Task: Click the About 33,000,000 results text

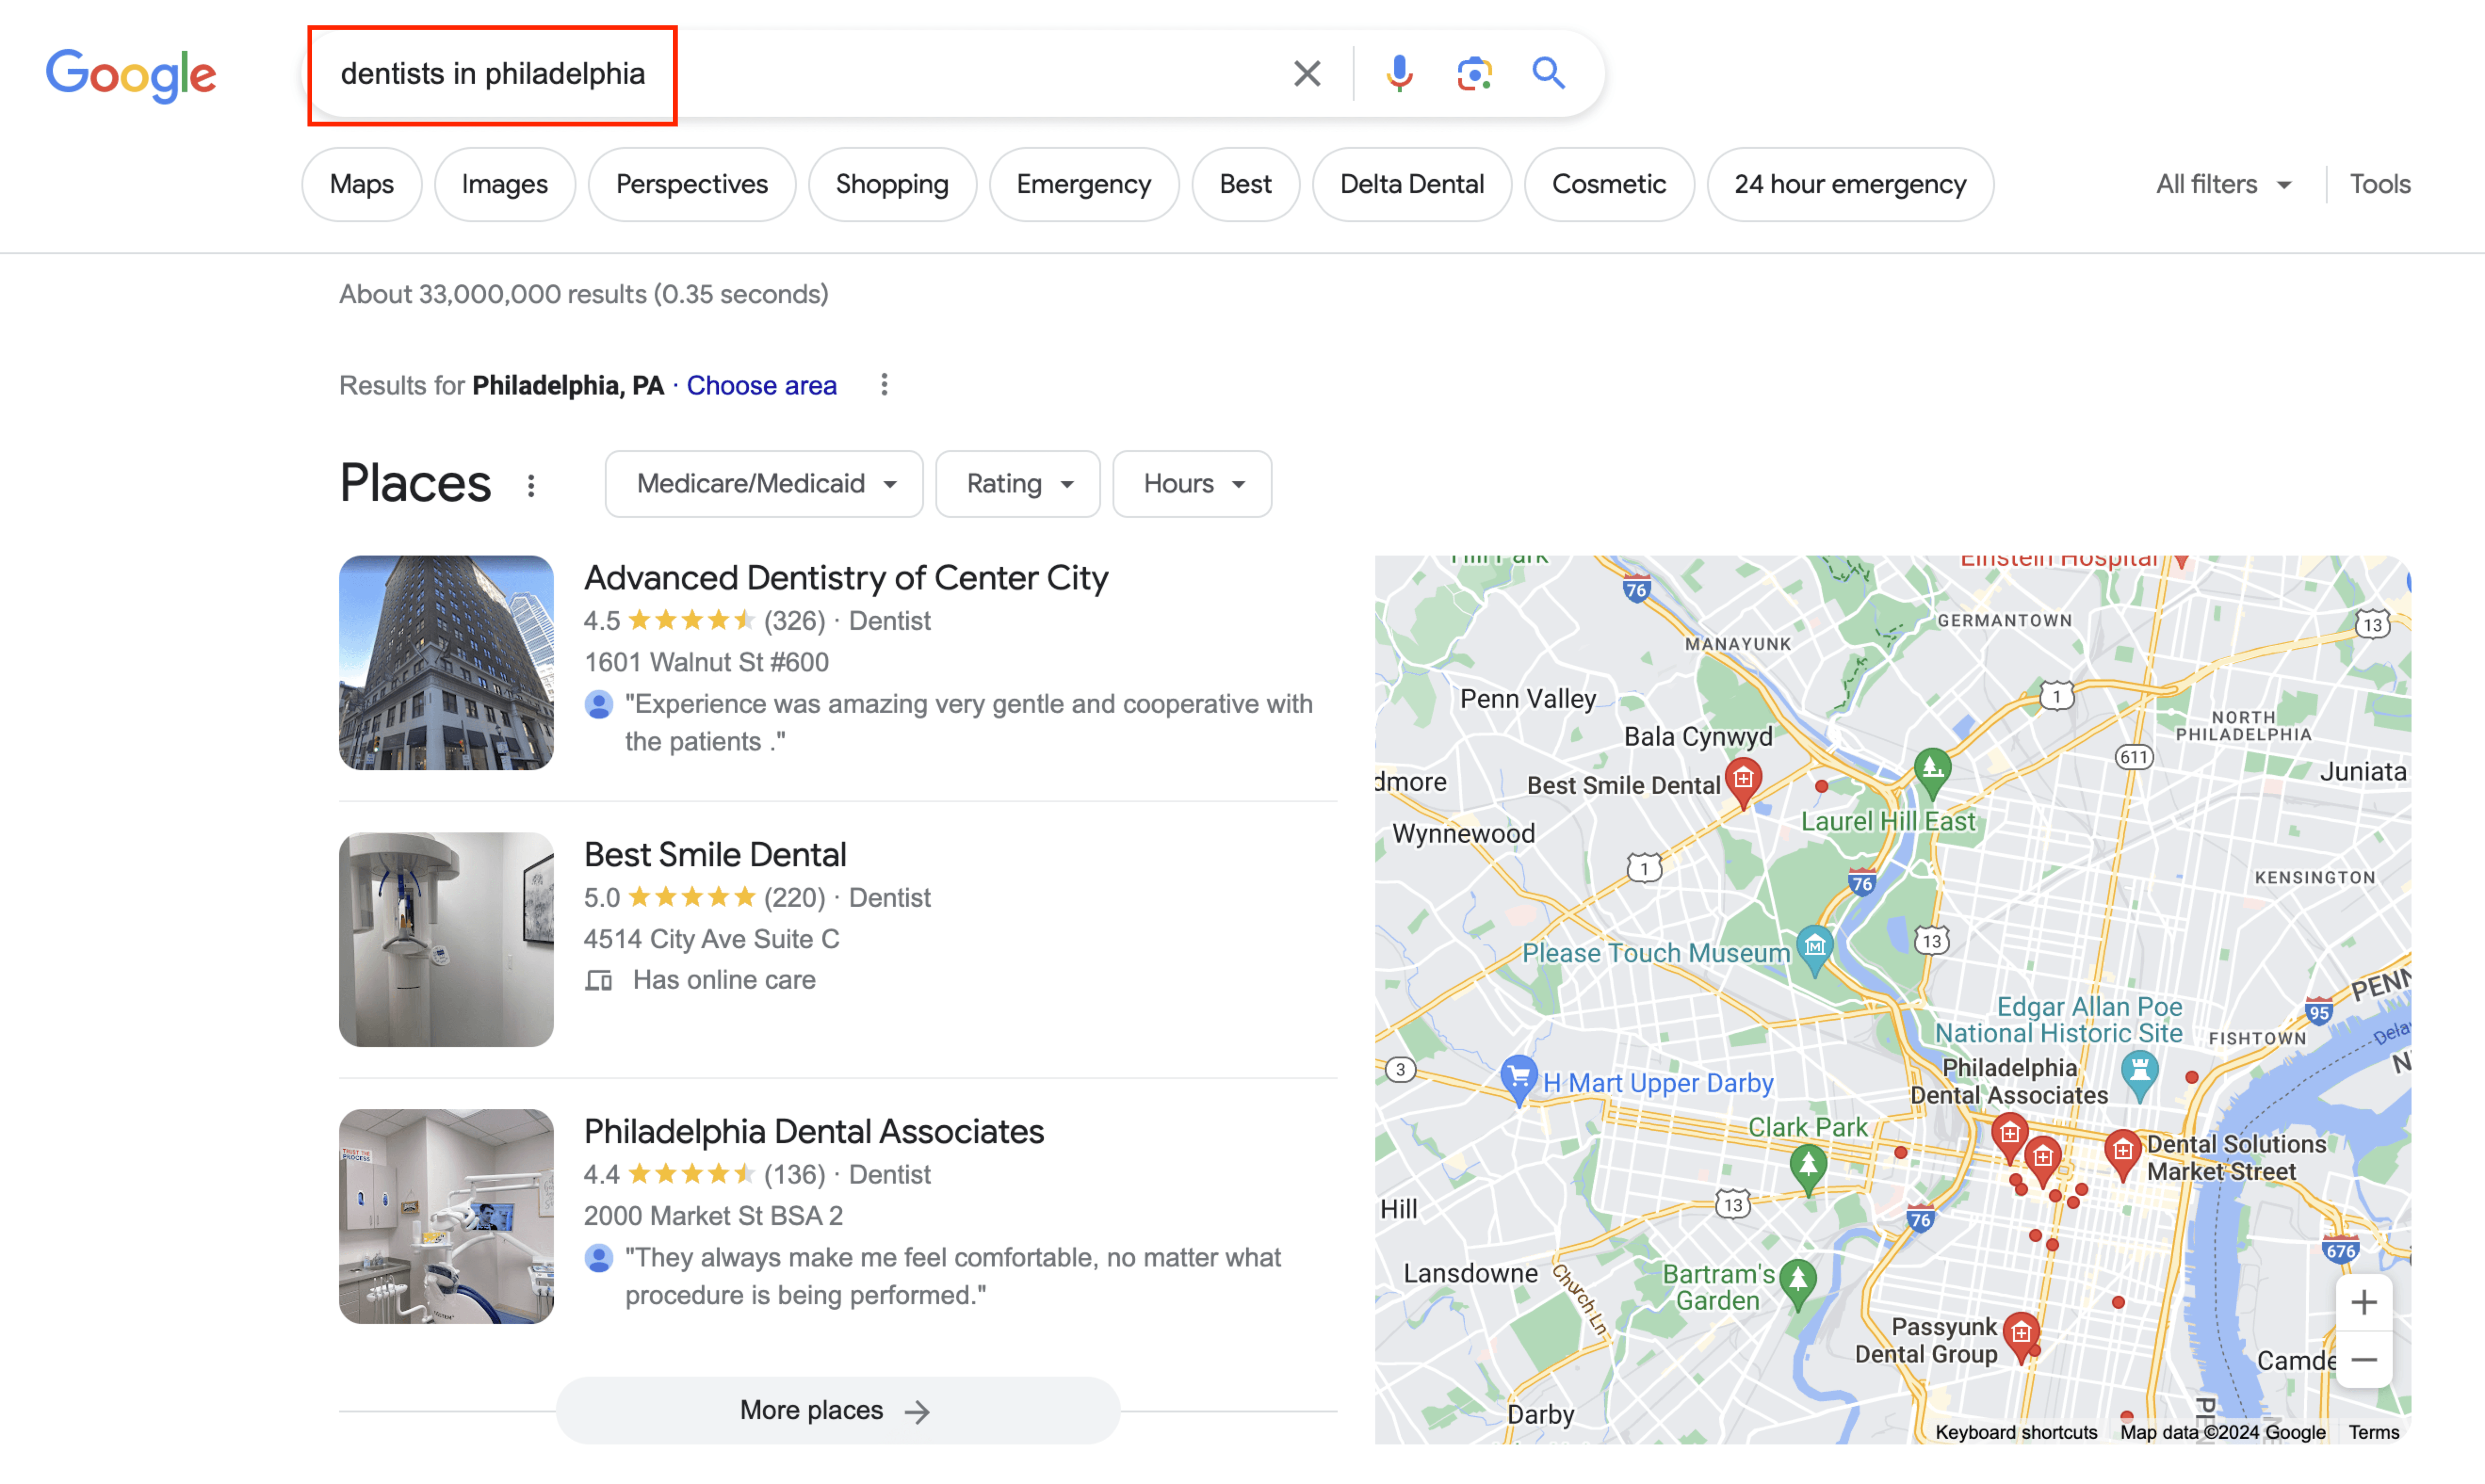Action: 583,295
